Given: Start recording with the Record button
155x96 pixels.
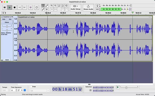Looking at the screenshot, I should coord(30,8).
